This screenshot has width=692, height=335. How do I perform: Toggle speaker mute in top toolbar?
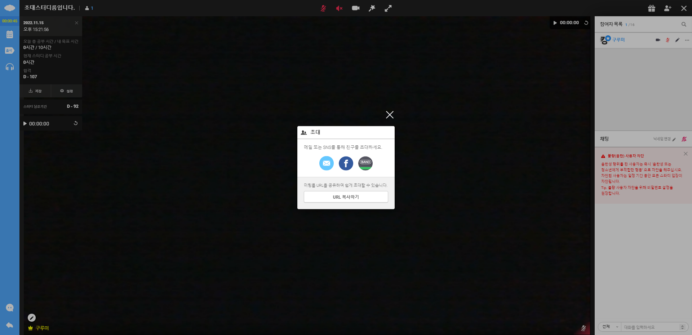339,8
